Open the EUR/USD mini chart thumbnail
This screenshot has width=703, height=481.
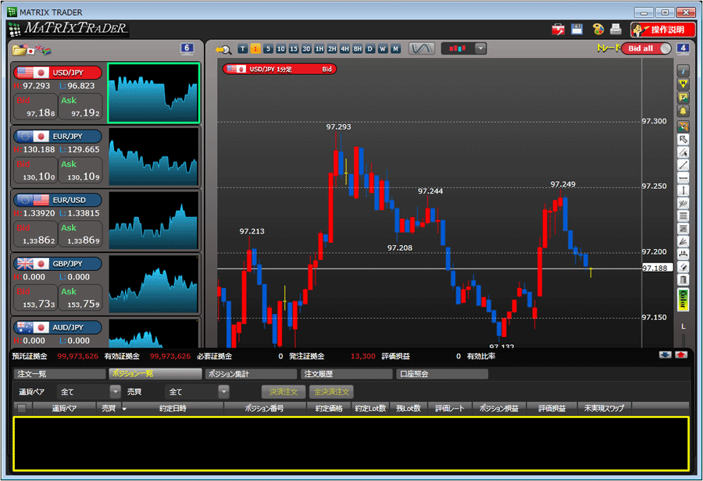click(153, 220)
